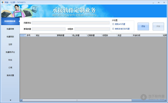
Task: Open the 批量刷播放量 sidebar tab
Action: (x=10, y=21)
